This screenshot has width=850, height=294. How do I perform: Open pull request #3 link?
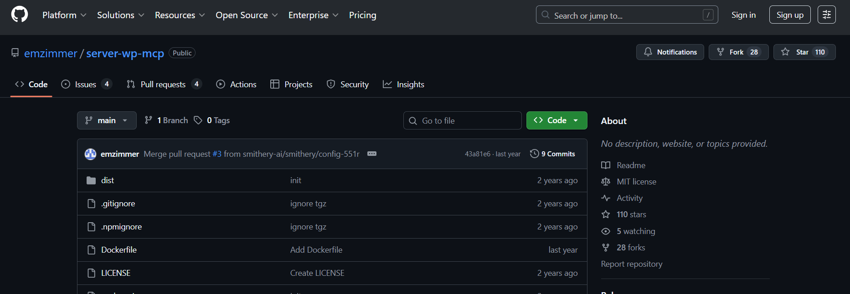pyautogui.click(x=217, y=154)
